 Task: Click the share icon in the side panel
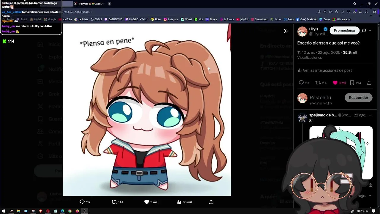369,83
